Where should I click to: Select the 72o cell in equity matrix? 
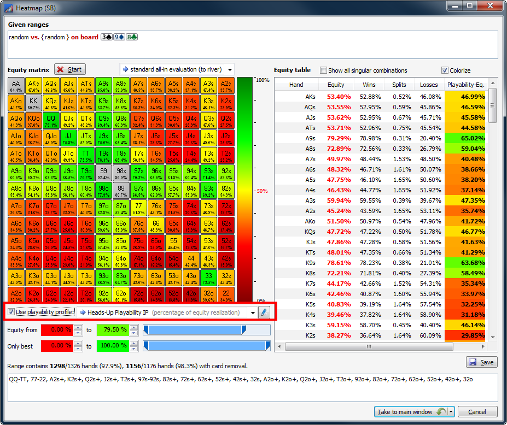pos(138,294)
